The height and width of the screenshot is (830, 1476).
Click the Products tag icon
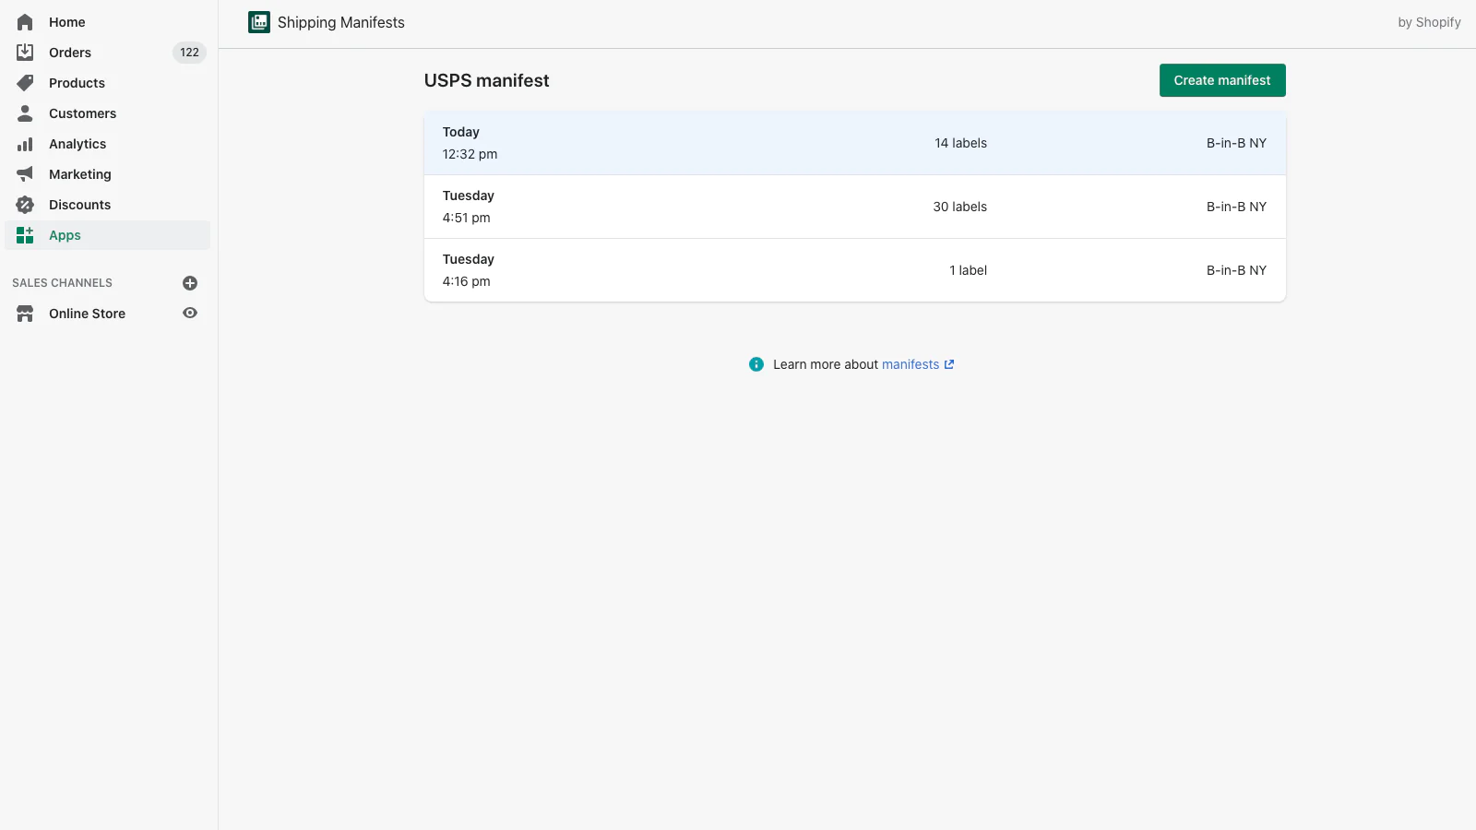click(25, 83)
